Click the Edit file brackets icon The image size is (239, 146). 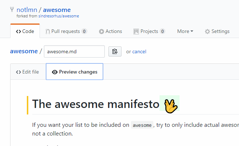coord(18,72)
